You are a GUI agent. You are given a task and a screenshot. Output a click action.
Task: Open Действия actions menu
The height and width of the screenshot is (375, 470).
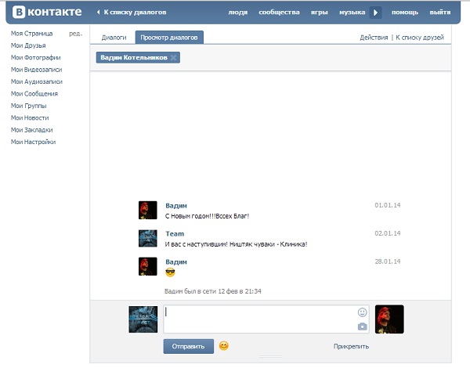tap(373, 38)
